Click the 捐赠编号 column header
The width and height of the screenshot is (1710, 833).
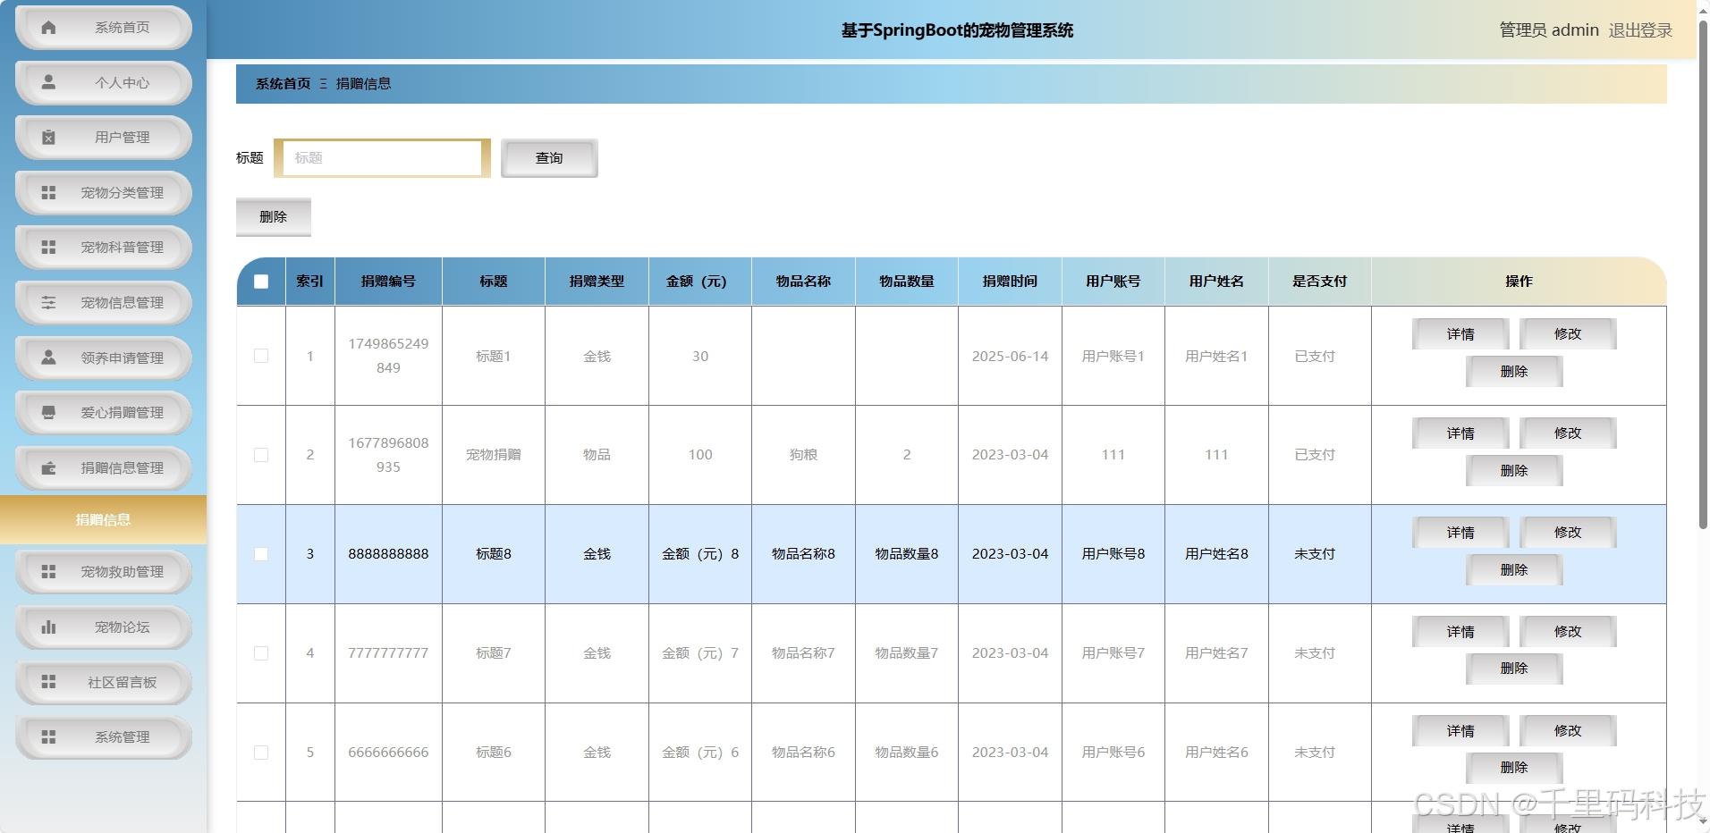(x=388, y=282)
